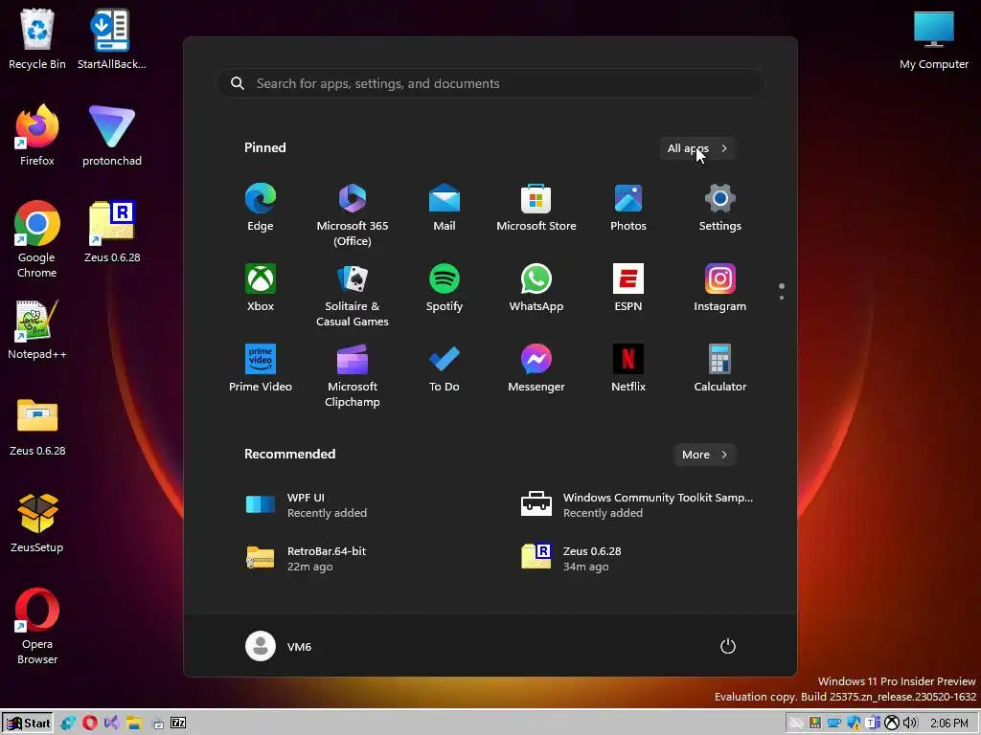Select Recycle Bin on the desktop
The image size is (981, 735).
coord(37,38)
